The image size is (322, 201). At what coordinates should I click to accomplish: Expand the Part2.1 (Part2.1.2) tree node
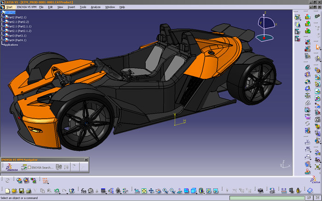2,31
